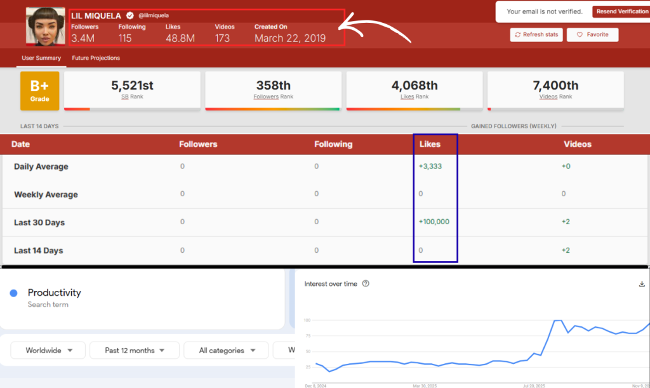Image resolution: width=650 pixels, height=388 pixels.
Task: Expand the All categories dropdown
Action: pyautogui.click(x=228, y=350)
